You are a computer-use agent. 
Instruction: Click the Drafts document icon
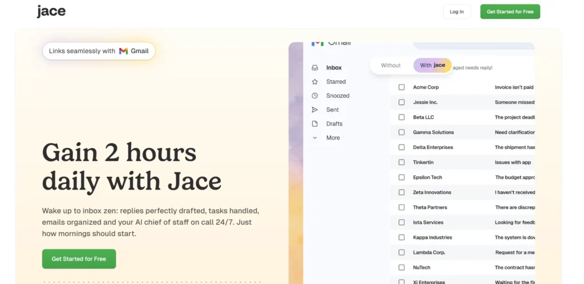pos(315,124)
